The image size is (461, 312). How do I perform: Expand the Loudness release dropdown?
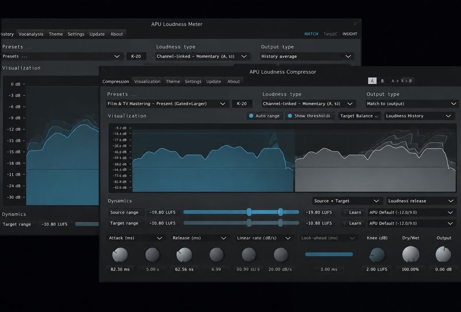pos(421,201)
